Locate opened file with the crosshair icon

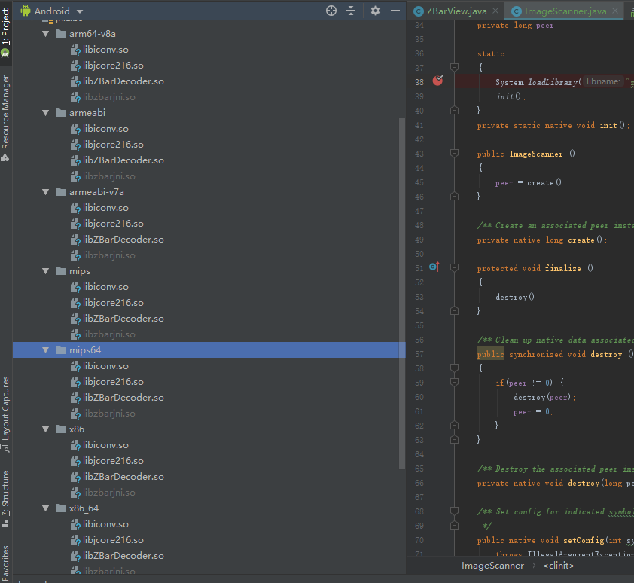click(x=330, y=11)
